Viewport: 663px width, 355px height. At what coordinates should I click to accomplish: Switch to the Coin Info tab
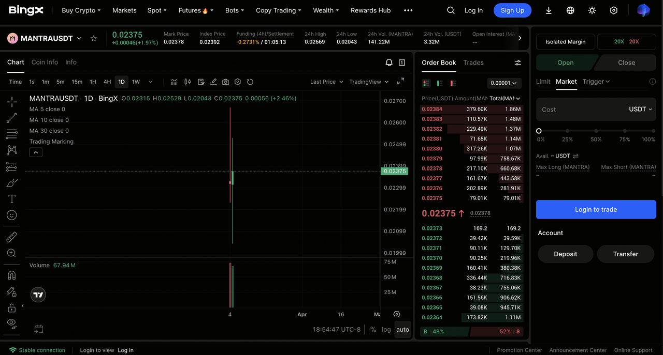point(45,62)
